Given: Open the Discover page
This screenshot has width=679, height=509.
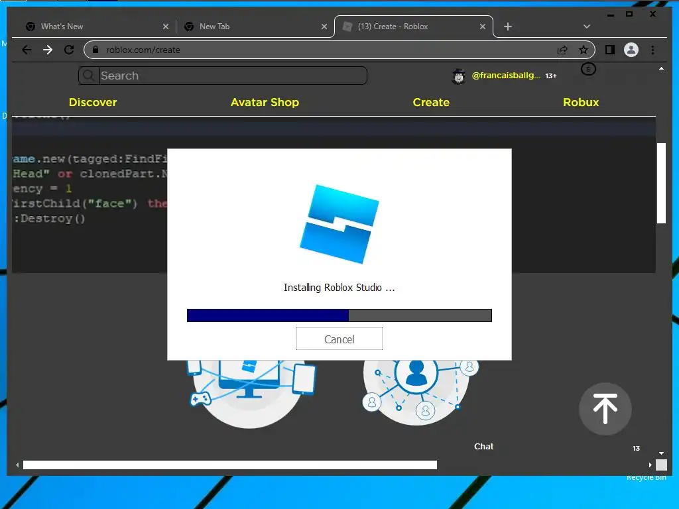Looking at the screenshot, I should tap(93, 102).
